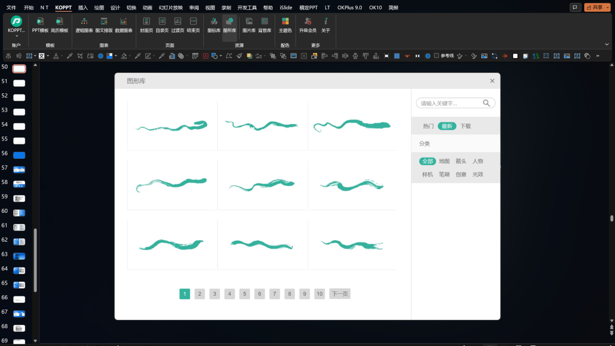Close the 图形库 dialog
Image resolution: width=615 pixels, height=346 pixels.
coord(492,81)
